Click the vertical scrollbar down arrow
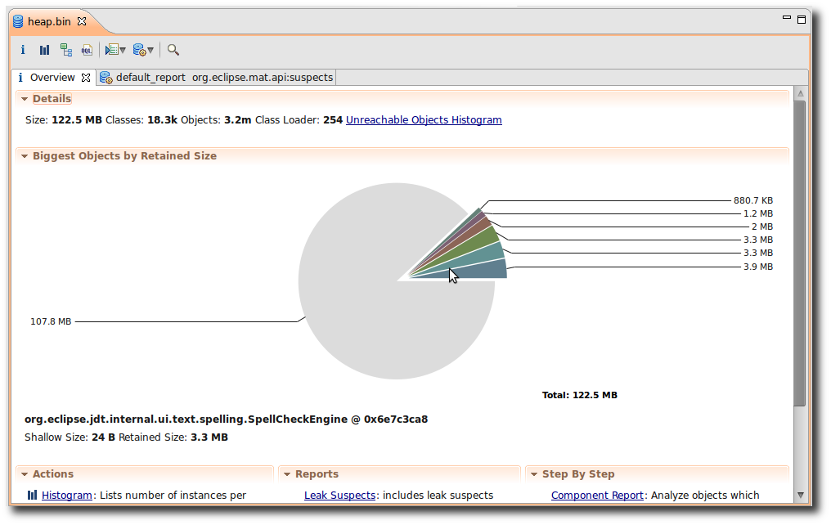Screen dimensions: 831x525 pos(799,496)
